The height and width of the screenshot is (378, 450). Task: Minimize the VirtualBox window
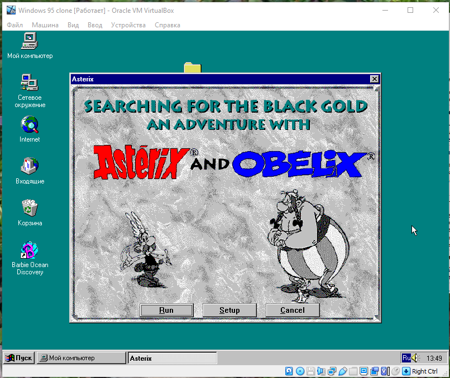tap(385, 11)
